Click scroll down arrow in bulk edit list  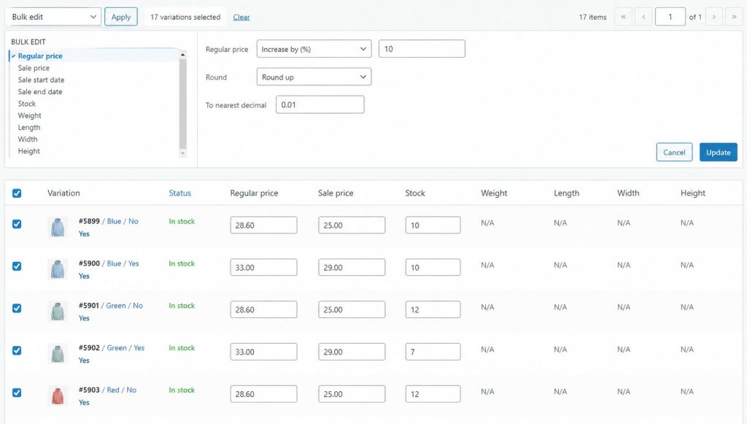(x=183, y=153)
